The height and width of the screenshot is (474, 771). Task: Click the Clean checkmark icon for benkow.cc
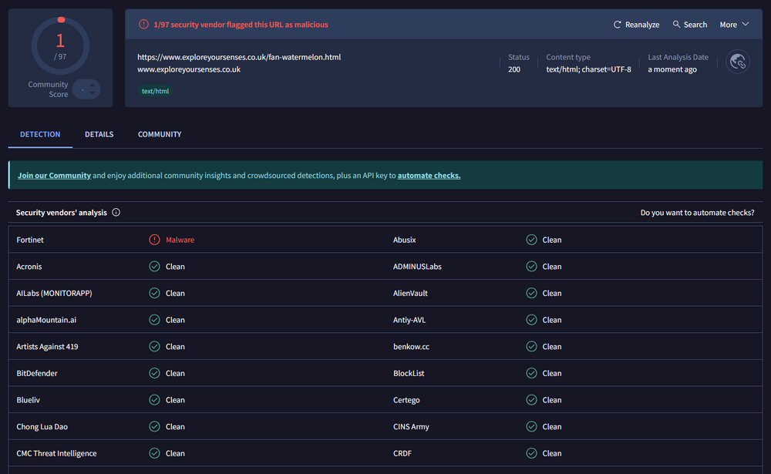coord(531,347)
